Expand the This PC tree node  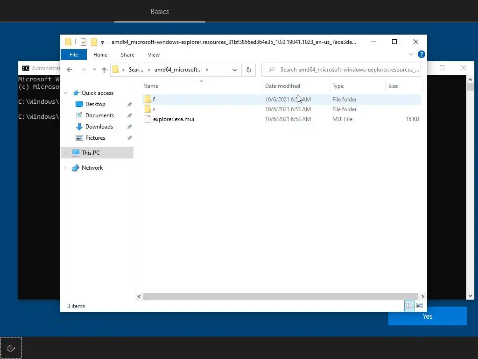[x=65, y=153]
